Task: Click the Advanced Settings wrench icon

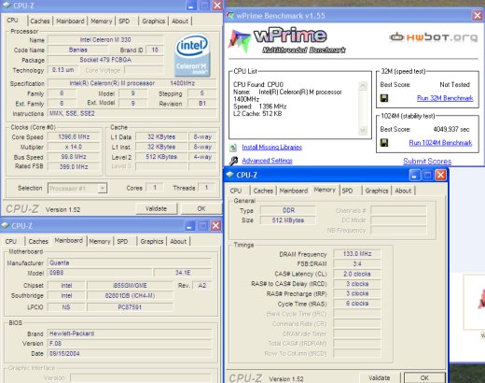Action: [x=233, y=161]
